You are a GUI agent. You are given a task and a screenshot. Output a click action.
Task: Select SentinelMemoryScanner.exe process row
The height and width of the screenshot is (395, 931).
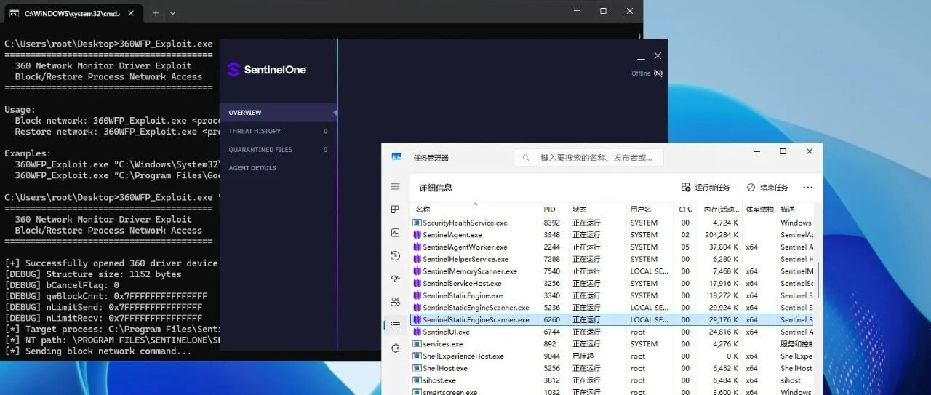pyautogui.click(x=613, y=271)
